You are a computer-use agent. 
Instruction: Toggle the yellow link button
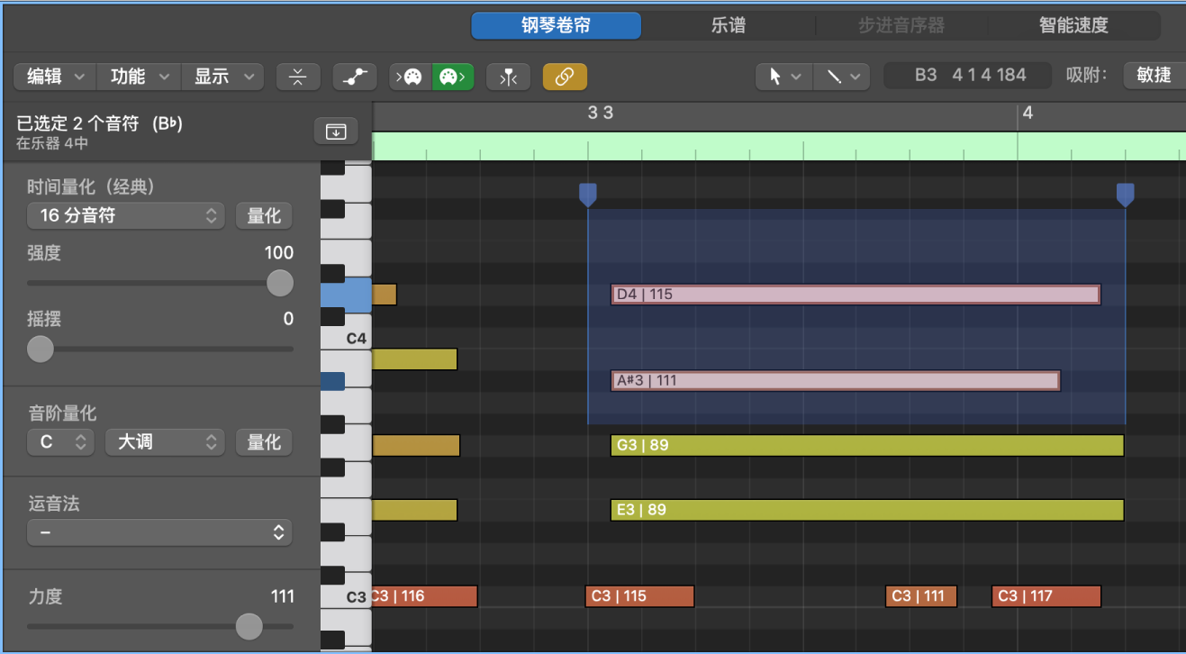(565, 77)
